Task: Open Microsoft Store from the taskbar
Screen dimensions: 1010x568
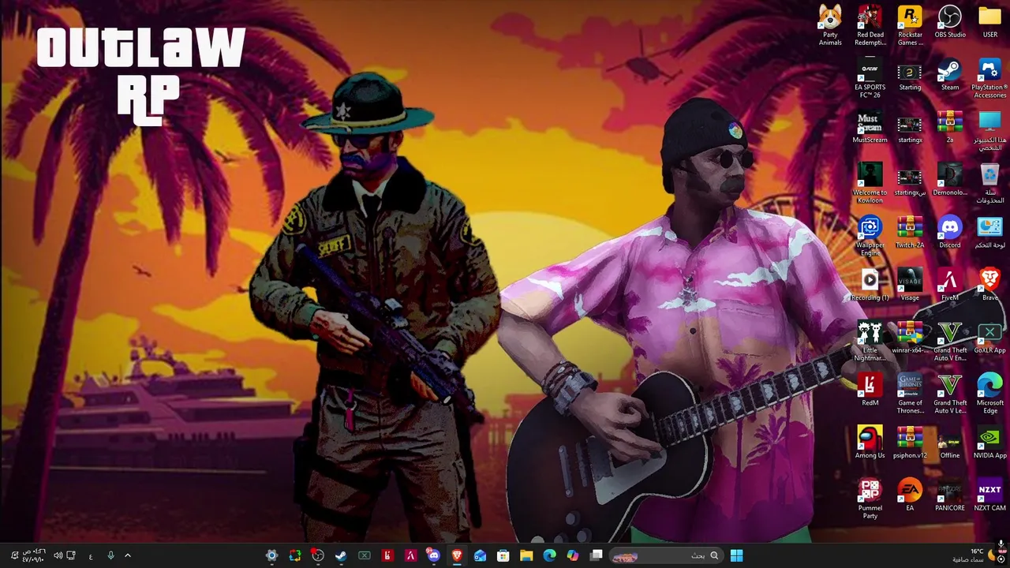Action: tap(503, 555)
